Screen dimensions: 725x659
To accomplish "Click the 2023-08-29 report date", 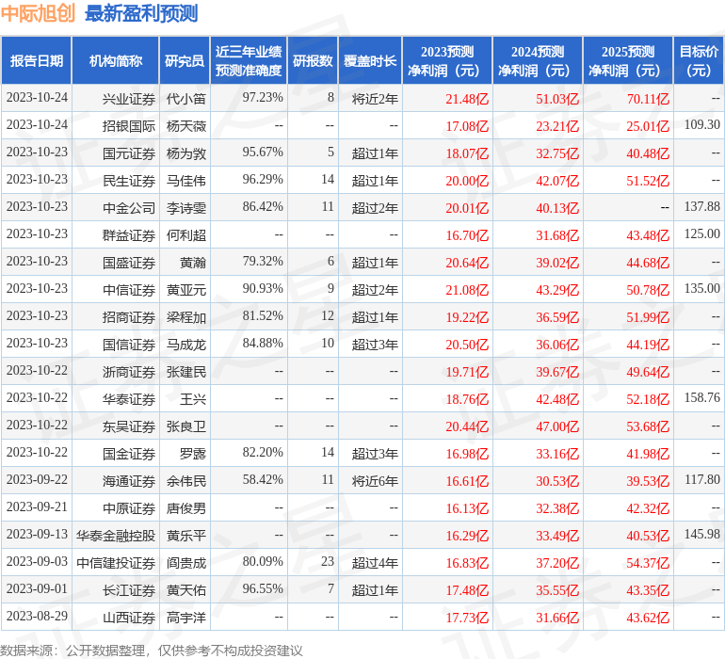I will coord(37,616).
